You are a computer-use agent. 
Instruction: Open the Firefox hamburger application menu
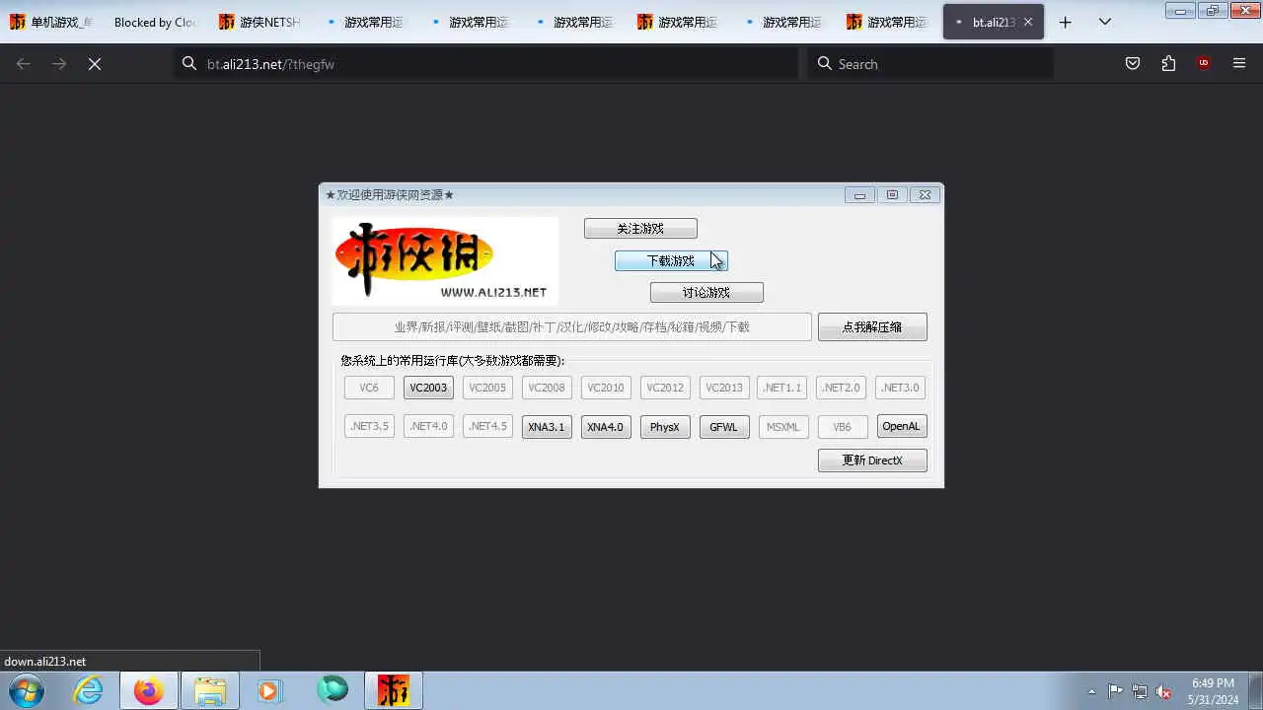[x=1239, y=63]
